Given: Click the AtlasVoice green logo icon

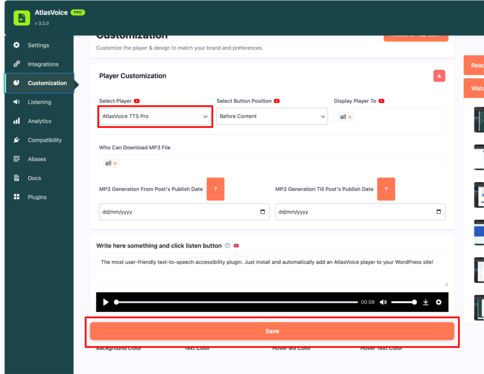Looking at the screenshot, I should point(22,18).
